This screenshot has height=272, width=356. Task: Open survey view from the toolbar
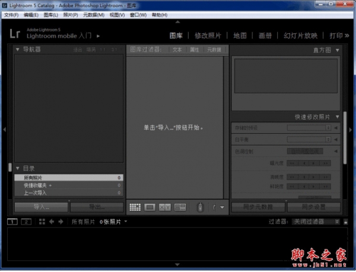tap(180, 207)
